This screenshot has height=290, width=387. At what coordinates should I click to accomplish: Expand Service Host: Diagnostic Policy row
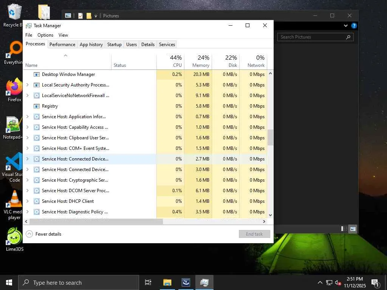pos(27,212)
